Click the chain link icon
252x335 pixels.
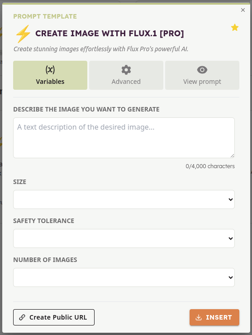[22, 317]
